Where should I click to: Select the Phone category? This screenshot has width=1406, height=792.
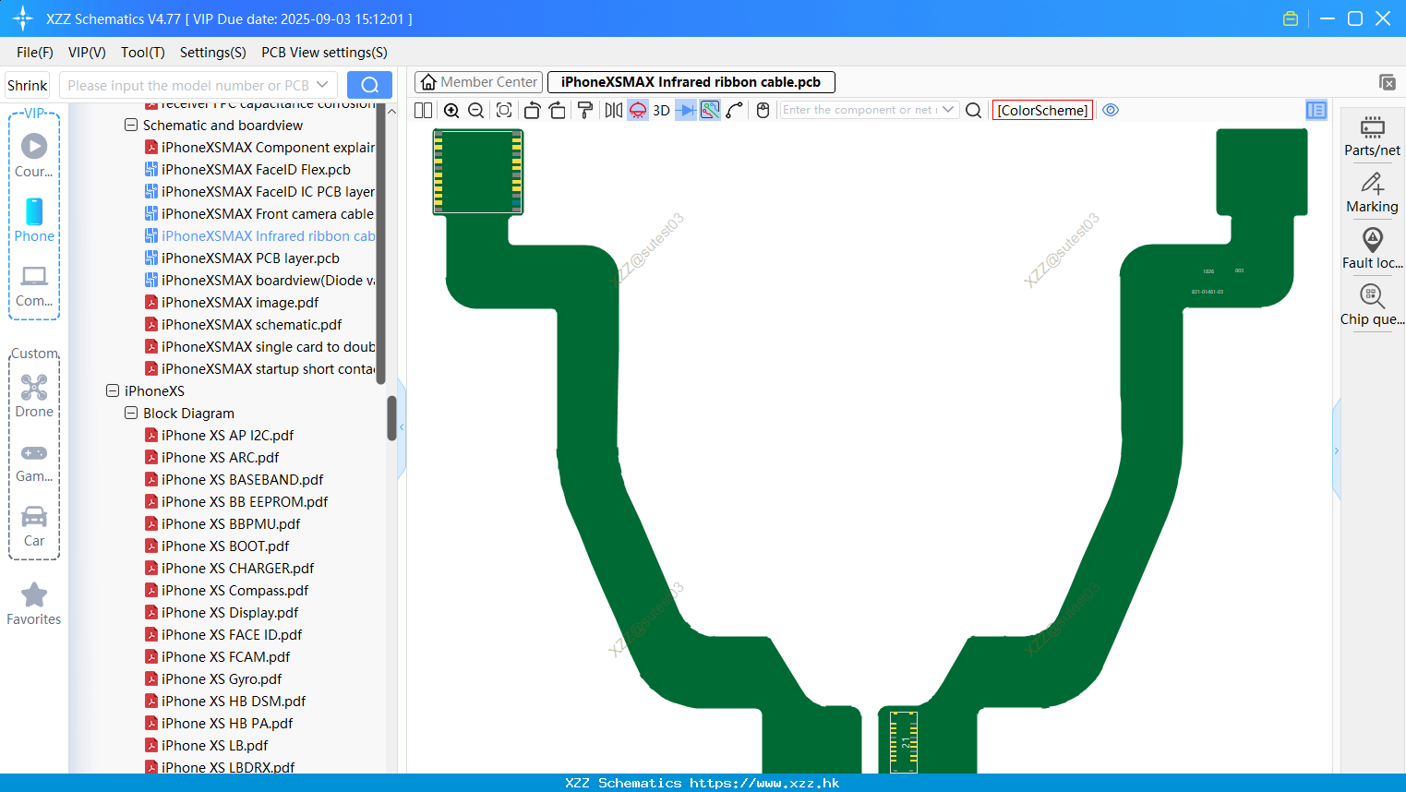[x=34, y=220]
